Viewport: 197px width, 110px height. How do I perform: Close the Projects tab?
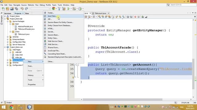tap(23, 13)
